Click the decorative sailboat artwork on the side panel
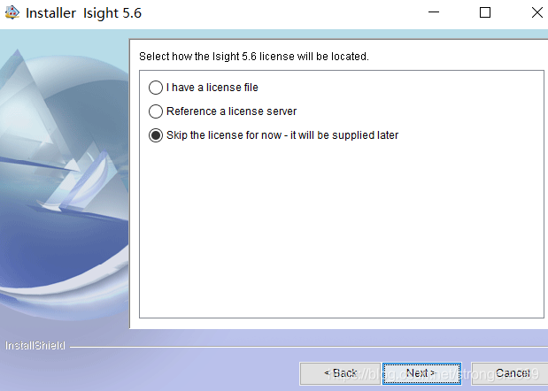The height and width of the screenshot is (391, 548). (x=82, y=178)
